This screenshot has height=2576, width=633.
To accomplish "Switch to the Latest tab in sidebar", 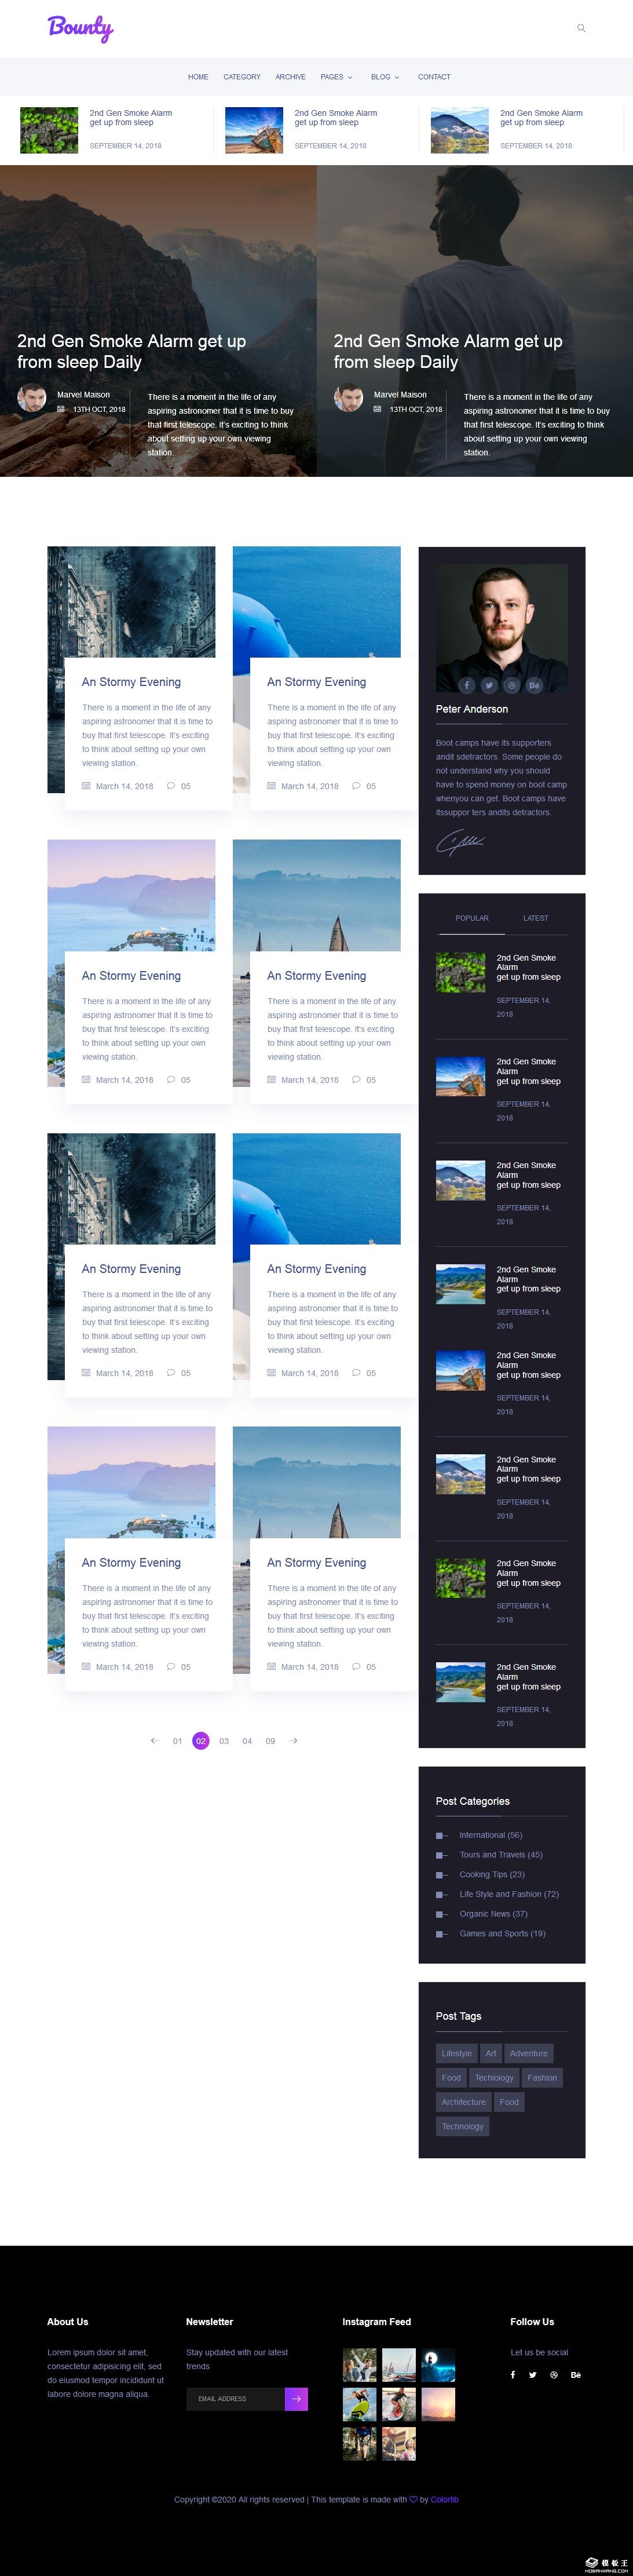I will (x=535, y=918).
